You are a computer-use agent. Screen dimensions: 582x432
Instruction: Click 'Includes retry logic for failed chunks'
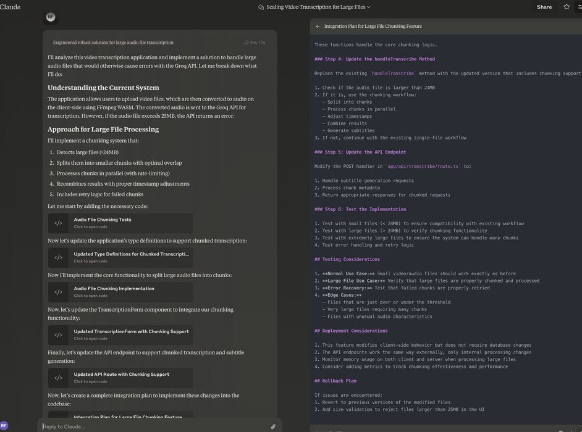(100, 194)
